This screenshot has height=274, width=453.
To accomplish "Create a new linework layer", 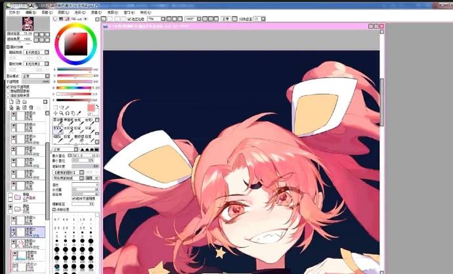I will (18, 102).
